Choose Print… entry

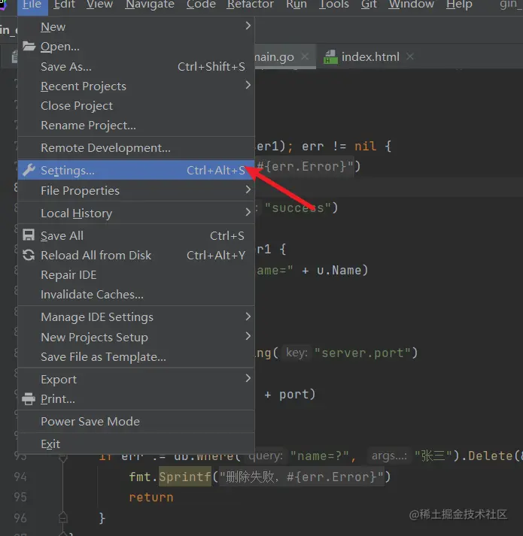(x=136, y=399)
